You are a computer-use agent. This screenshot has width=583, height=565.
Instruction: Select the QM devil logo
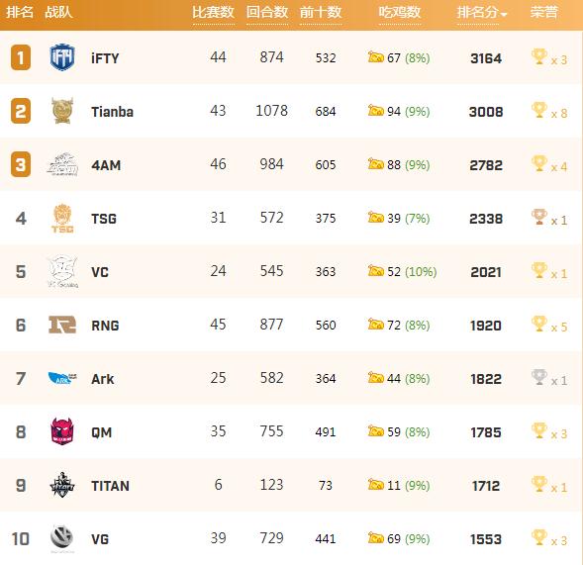(62, 430)
